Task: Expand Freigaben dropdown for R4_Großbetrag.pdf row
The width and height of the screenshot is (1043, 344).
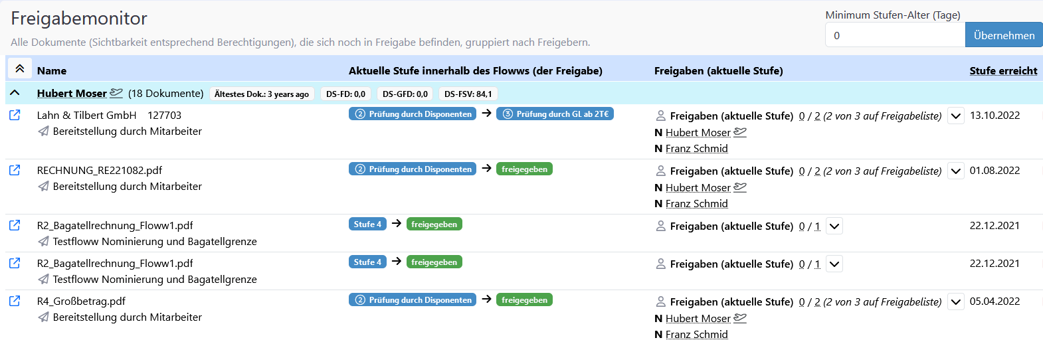Action: click(955, 302)
